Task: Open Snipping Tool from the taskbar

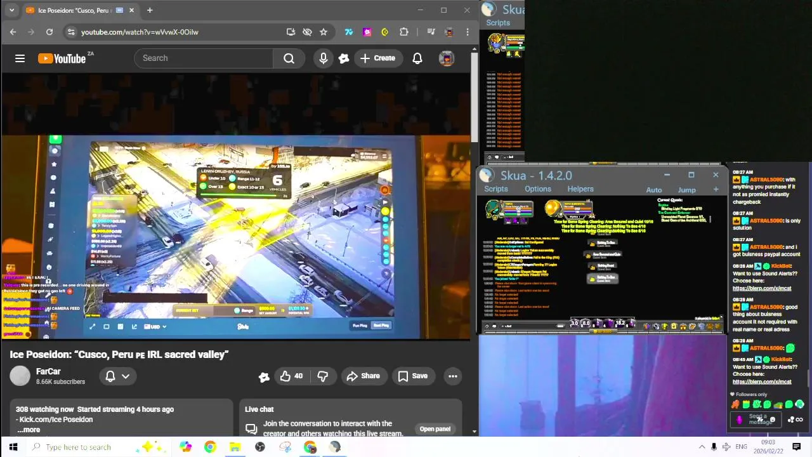Action: (x=285, y=447)
